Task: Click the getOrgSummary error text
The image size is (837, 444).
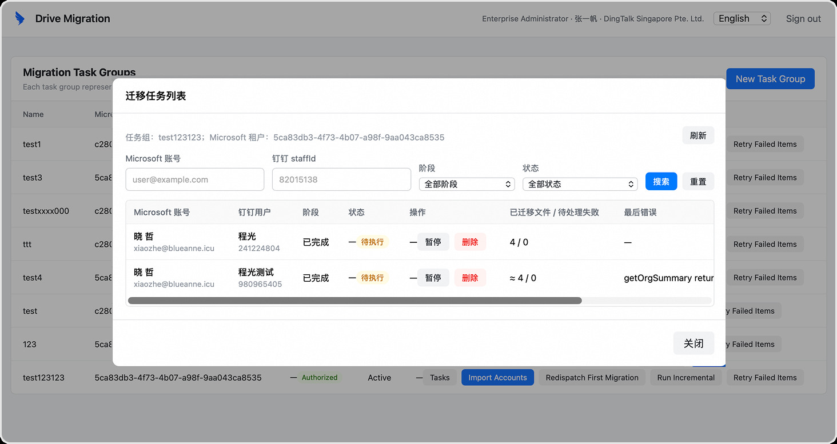Action: click(x=669, y=278)
